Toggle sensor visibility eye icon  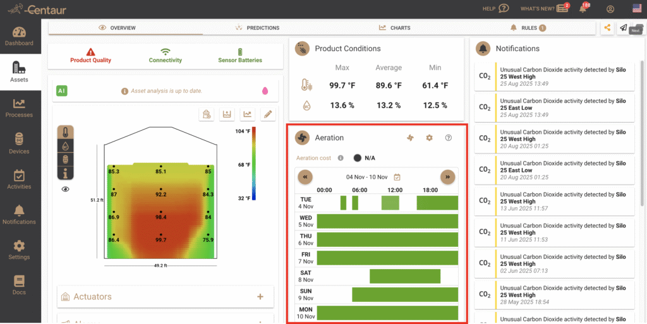(66, 189)
